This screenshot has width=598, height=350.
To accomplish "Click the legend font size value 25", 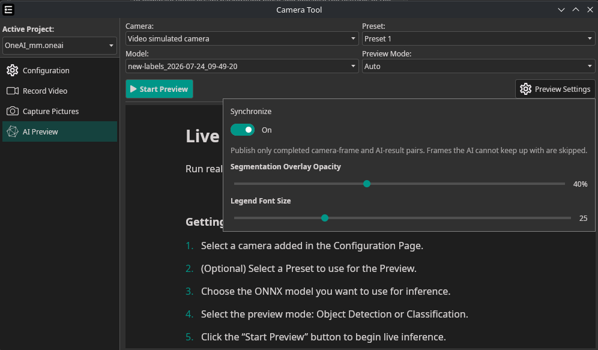I will [x=583, y=219].
